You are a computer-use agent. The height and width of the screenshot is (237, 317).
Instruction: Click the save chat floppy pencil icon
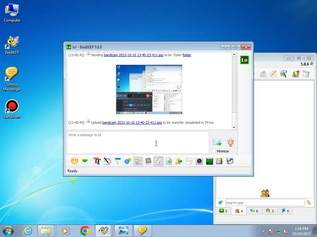219,161
